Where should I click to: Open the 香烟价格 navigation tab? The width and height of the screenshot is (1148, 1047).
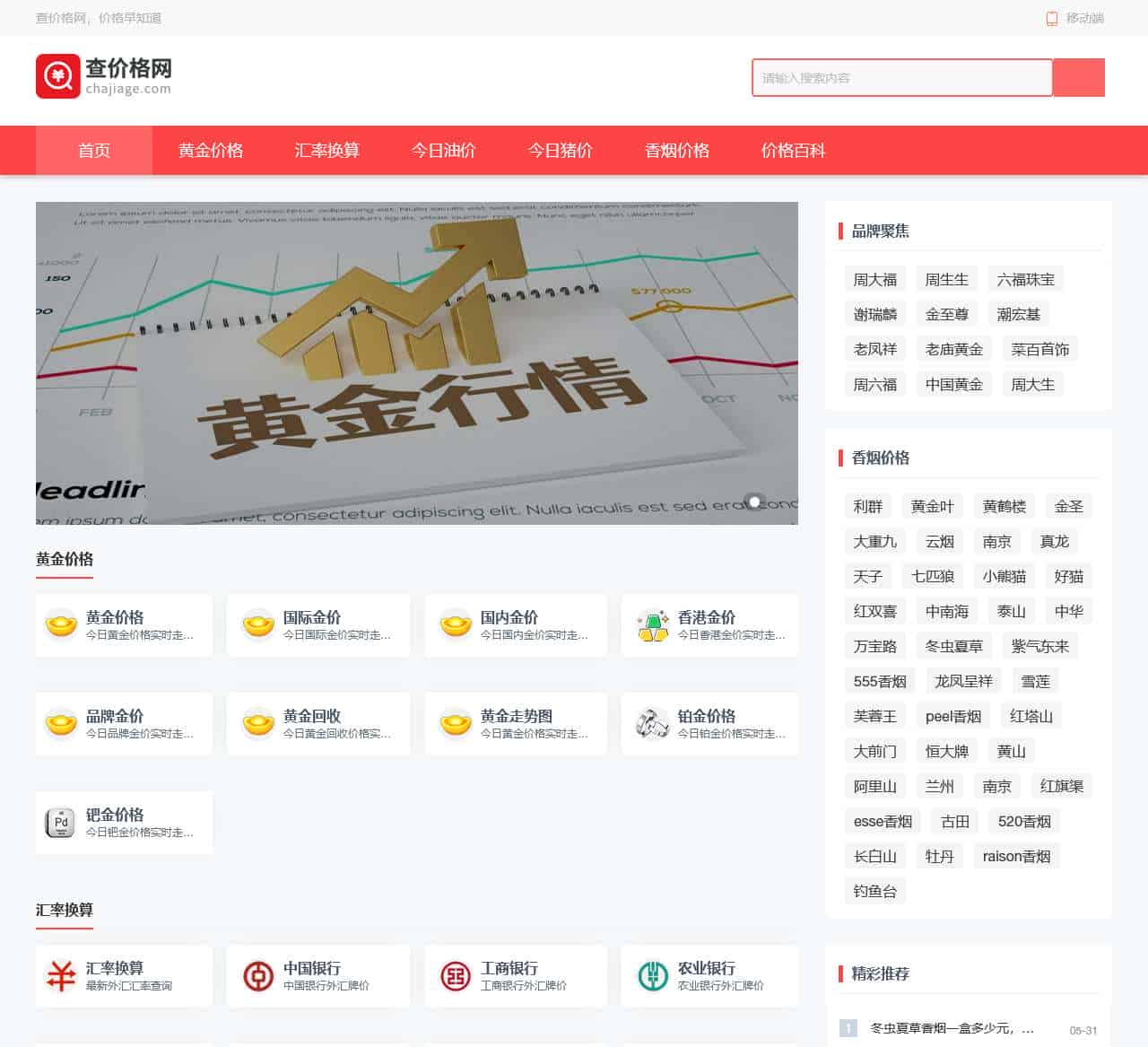[x=677, y=150]
